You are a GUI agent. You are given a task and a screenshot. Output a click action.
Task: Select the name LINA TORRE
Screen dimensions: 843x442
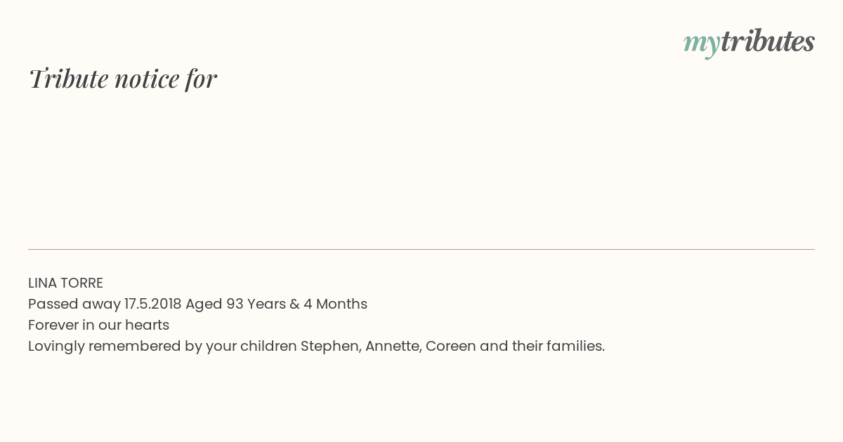point(65,283)
